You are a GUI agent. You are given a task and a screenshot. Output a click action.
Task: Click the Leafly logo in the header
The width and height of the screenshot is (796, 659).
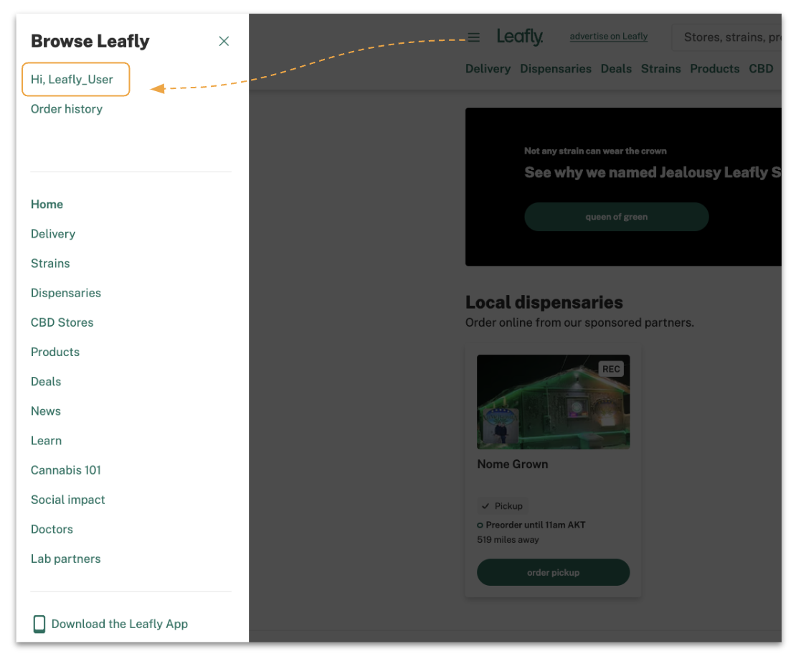[x=520, y=37]
